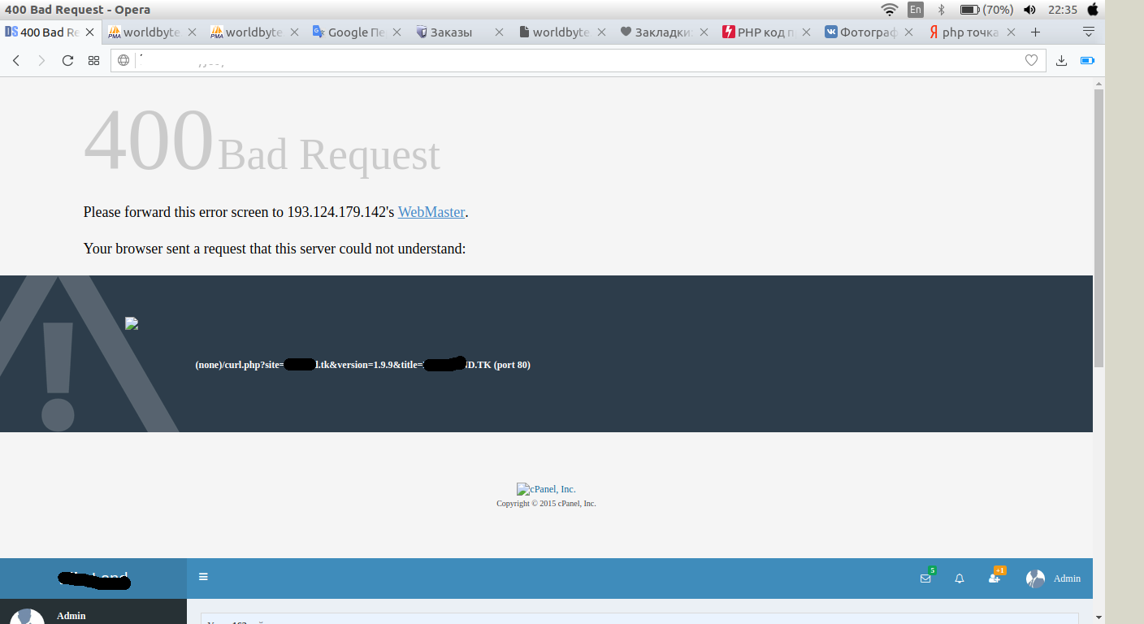Image resolution: width=1144 pixels, height=624 pixels.
Task: Click the battery saver icon
Action: tap(1087, 60)
